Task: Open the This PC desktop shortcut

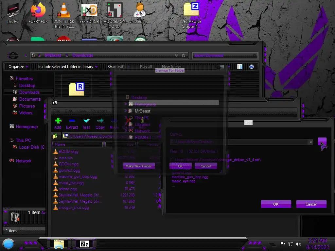Action: pyautogui.click(x=13, y=13)
